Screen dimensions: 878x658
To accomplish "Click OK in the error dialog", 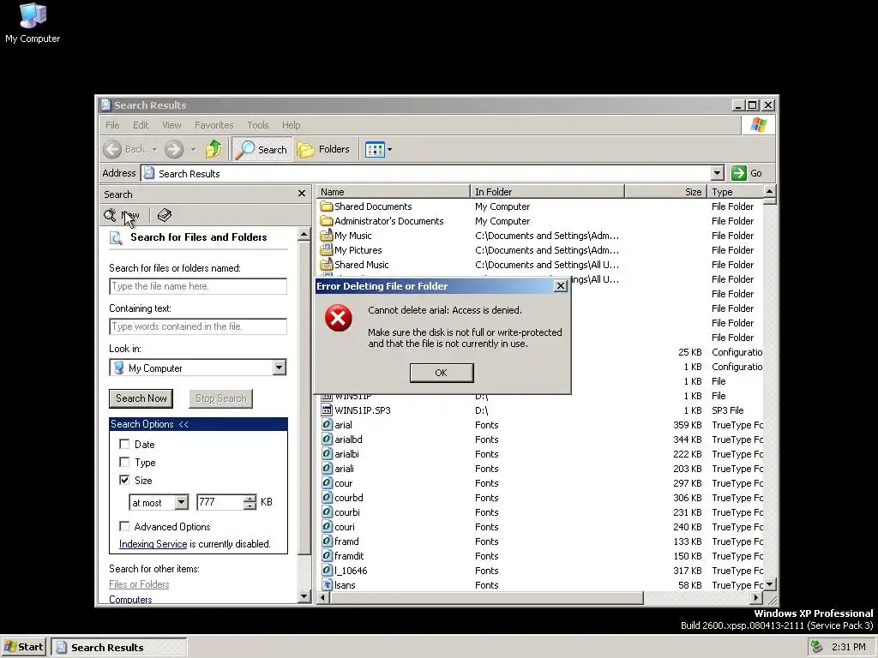I will (442, 373).
